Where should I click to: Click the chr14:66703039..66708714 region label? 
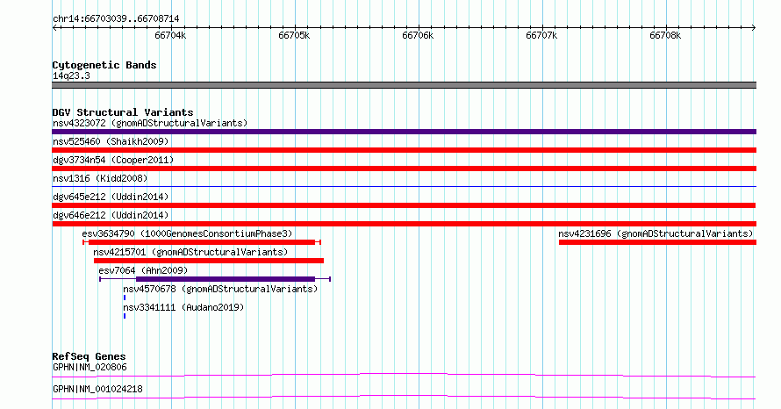coord(116,18)
